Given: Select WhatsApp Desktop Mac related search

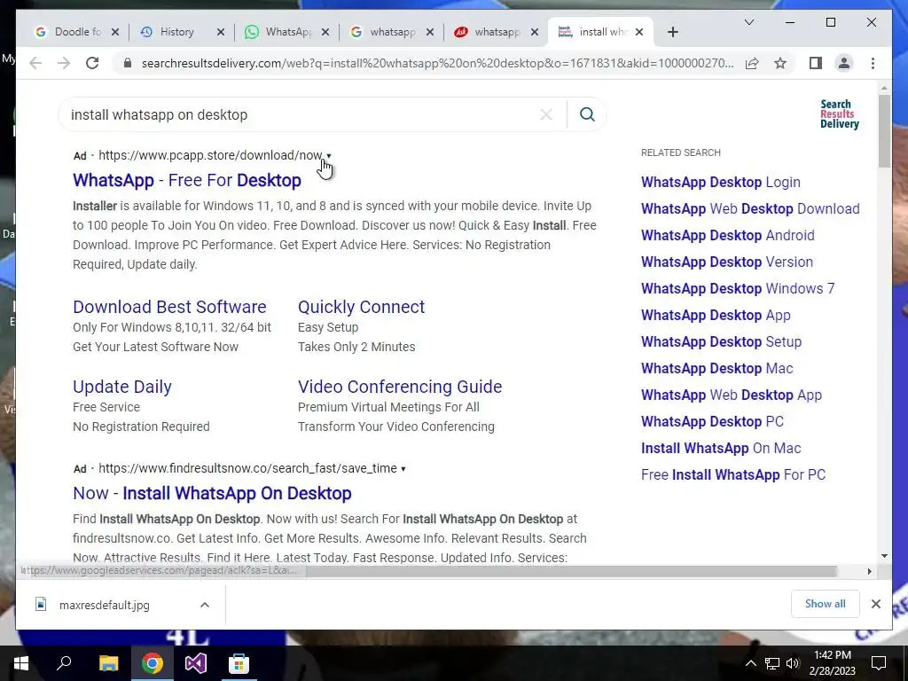Looking at the screenshot, I should pyautogui.click(x=716, y=369).
